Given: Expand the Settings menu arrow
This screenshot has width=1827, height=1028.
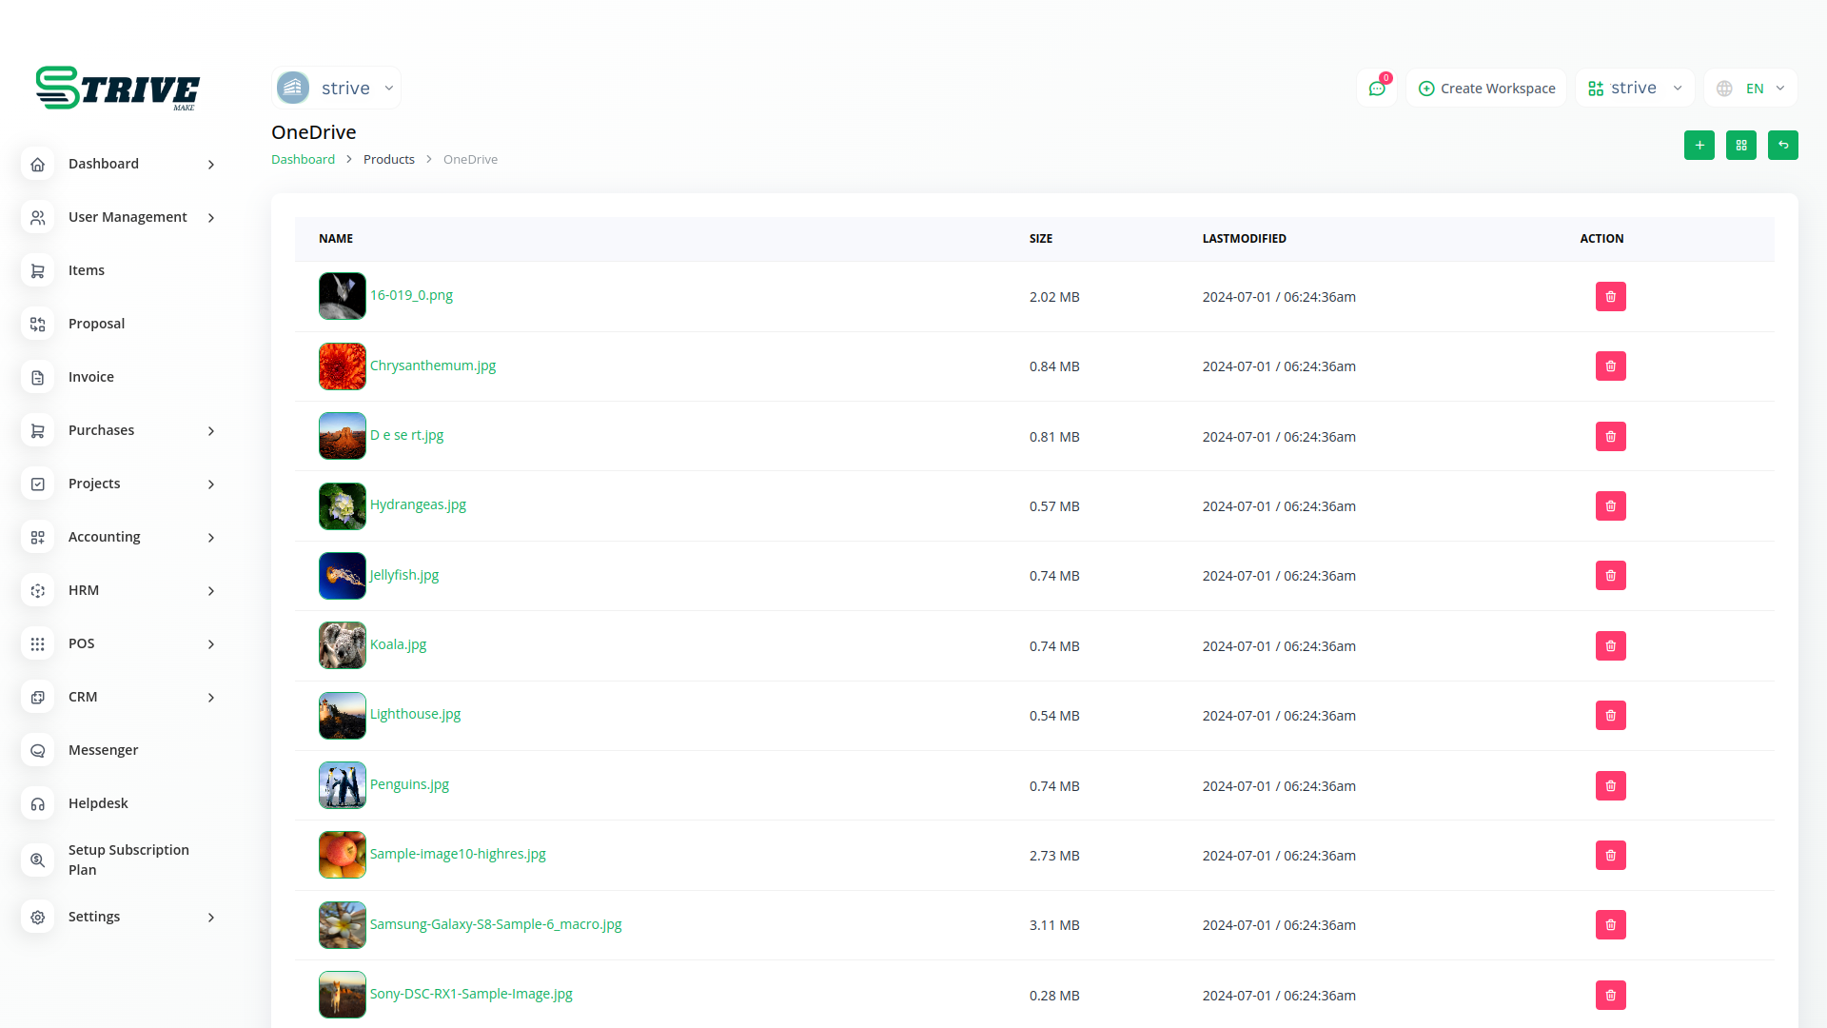Looking at the screenshot, I should [211, 918].
